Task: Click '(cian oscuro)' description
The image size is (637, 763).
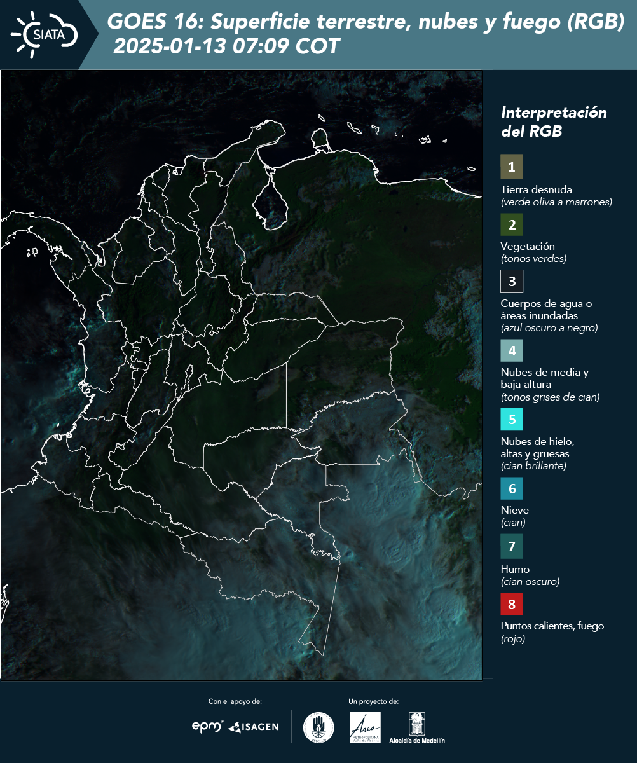Action: tap(530, 582)
